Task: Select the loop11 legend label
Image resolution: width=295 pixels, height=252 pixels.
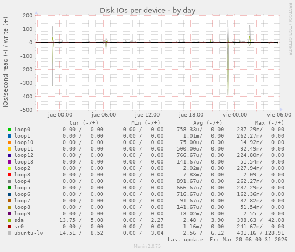Action: (24, 149)
